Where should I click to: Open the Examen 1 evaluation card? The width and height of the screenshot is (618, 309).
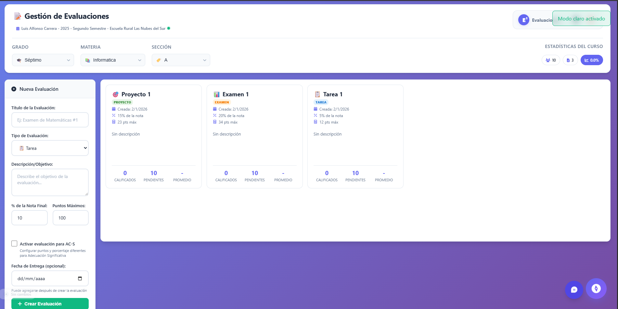click(254, 136)
